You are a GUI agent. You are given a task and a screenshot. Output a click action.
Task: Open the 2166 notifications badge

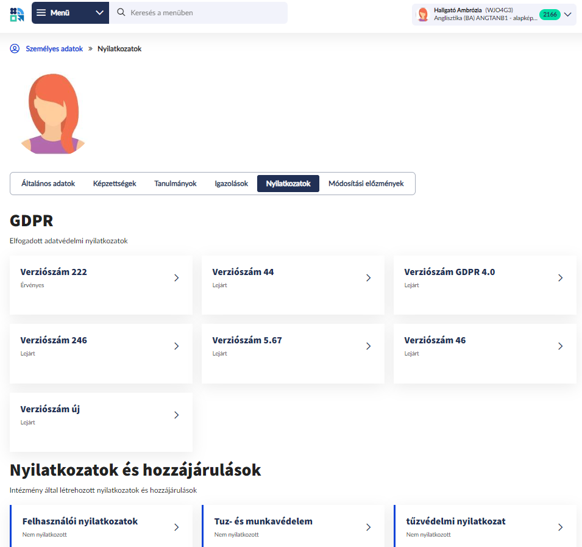pyautogui.click(x=550, y=15)
